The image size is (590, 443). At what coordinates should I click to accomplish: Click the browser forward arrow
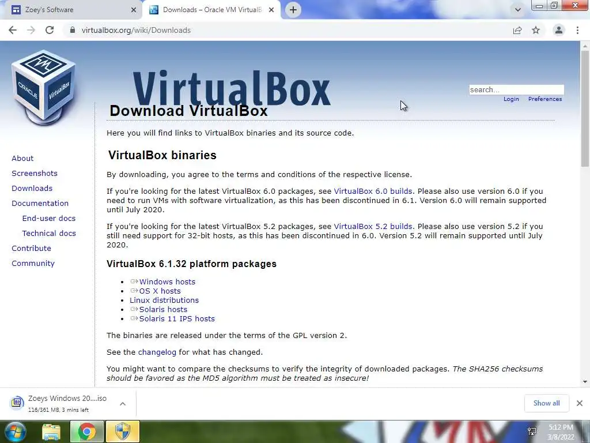point(31,30)
